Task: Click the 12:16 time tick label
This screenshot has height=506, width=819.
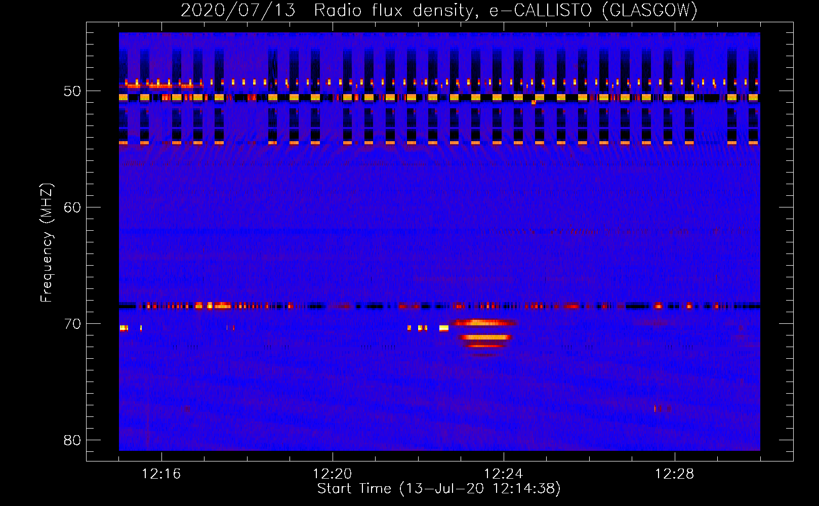Action: 161,474
